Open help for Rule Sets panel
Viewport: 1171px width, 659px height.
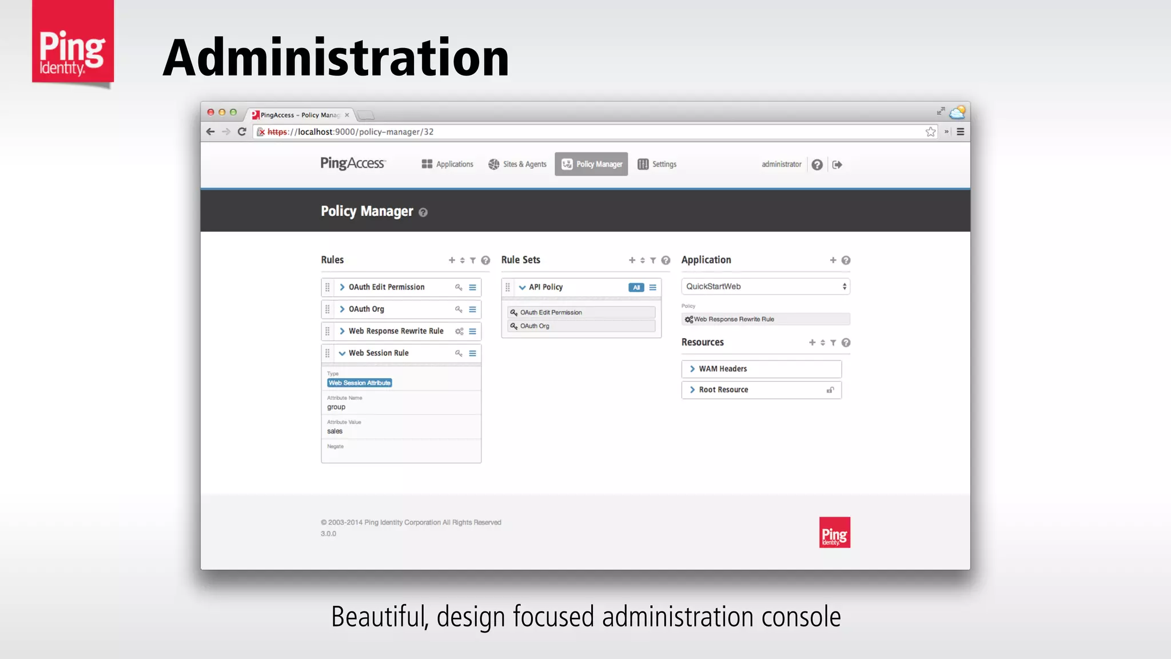tap(666, 260)
